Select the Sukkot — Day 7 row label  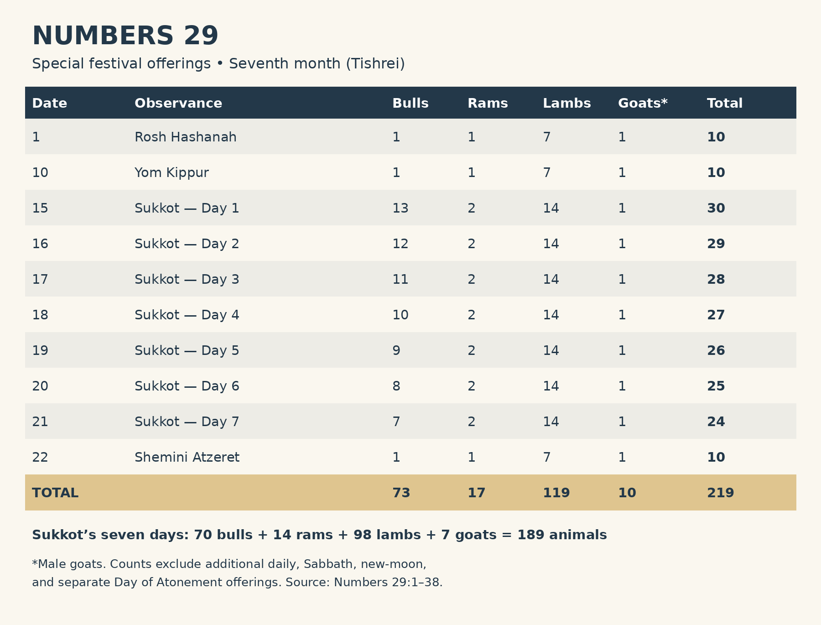click(x=187, y=422)
